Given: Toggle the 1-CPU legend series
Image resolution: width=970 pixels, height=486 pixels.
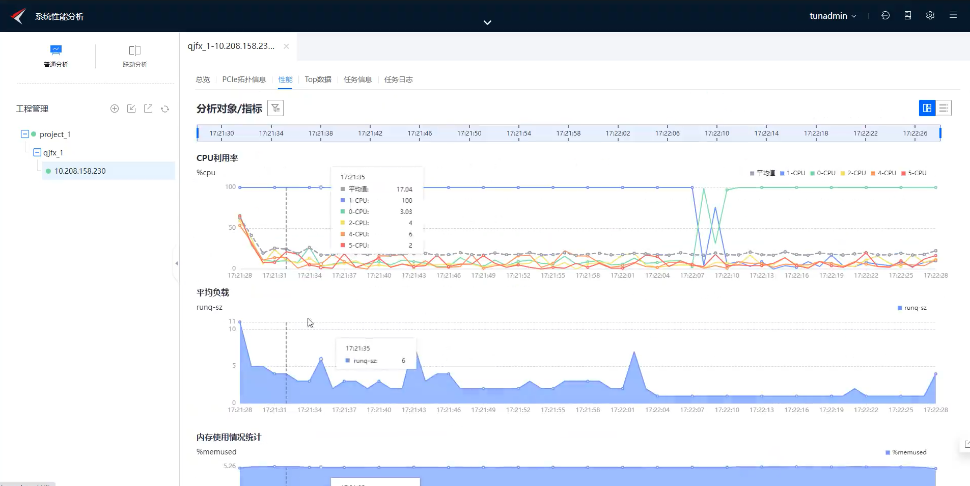Looking at the screenshot, I should click(x=792, y=173).
